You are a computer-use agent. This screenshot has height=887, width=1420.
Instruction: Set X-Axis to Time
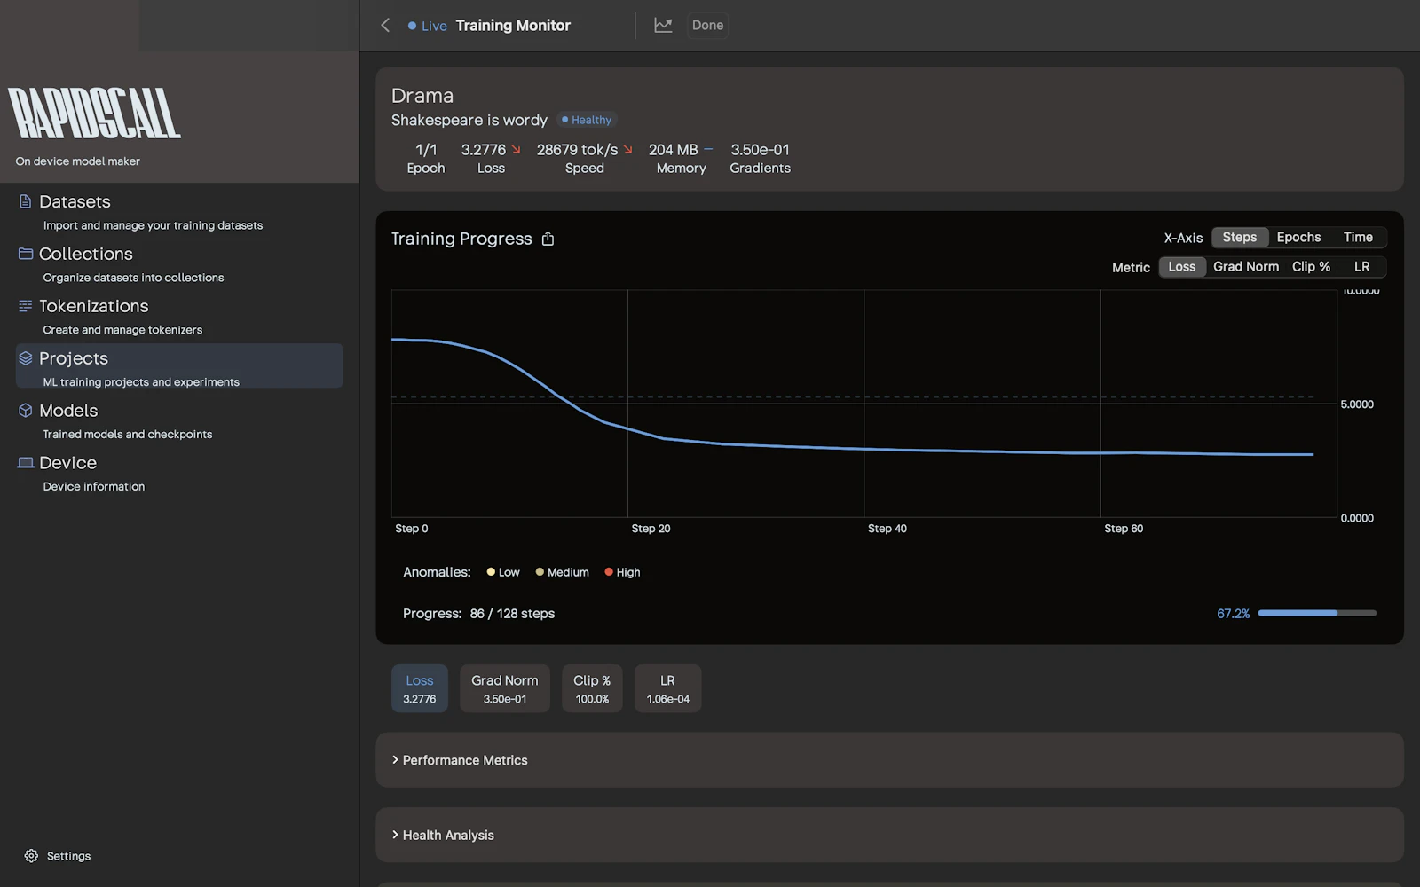pyautogui.click(x=1357, y=237)
